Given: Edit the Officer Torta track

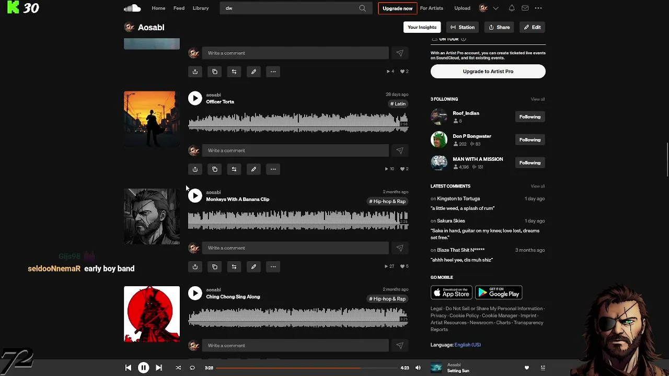Looking at the screenshot, I should point(253,169).
